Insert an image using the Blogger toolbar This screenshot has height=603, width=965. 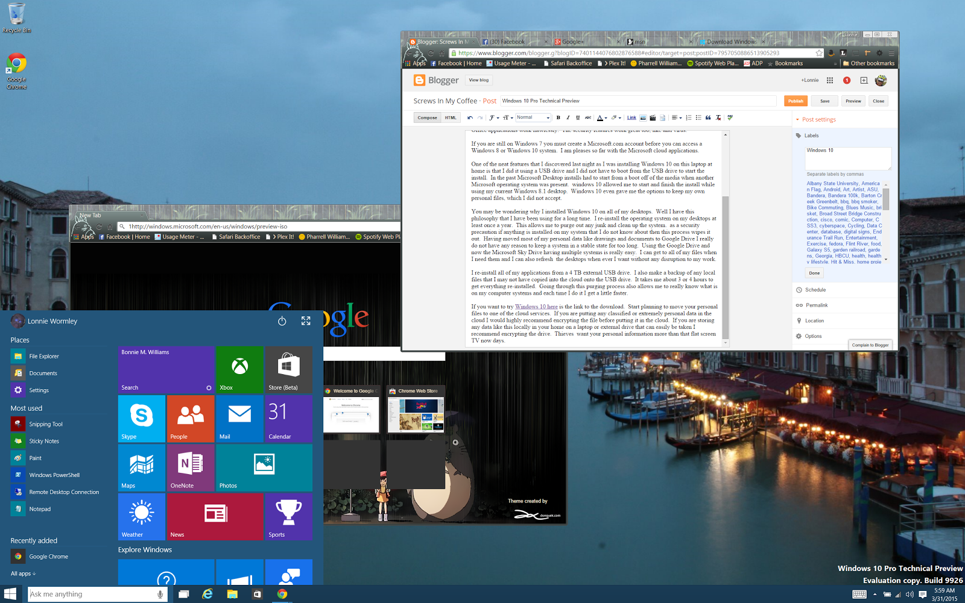(x=643, y=117)
